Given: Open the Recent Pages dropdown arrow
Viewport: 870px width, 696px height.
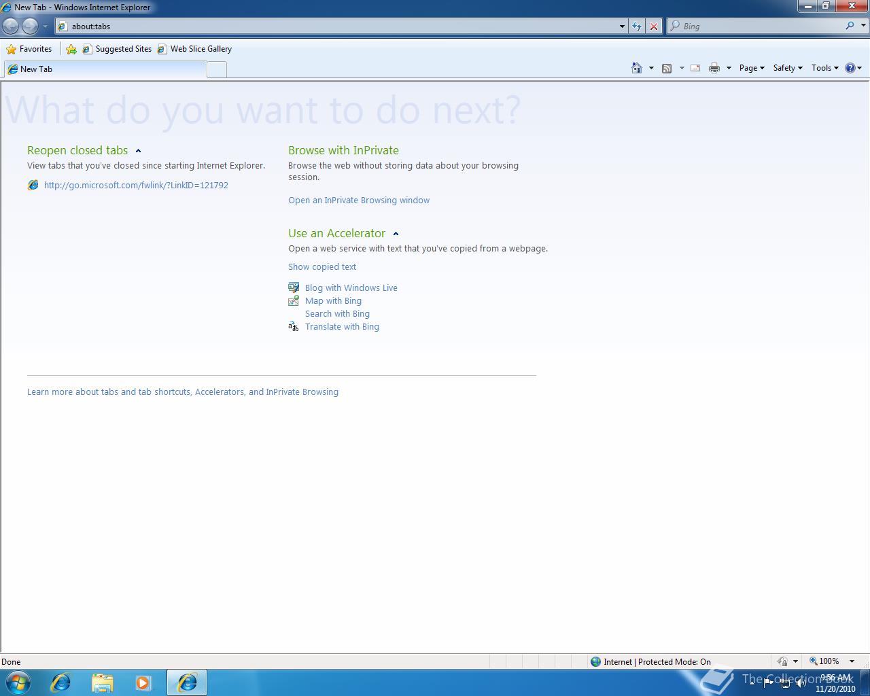Looking at the screenshot, I should point(45,27).
